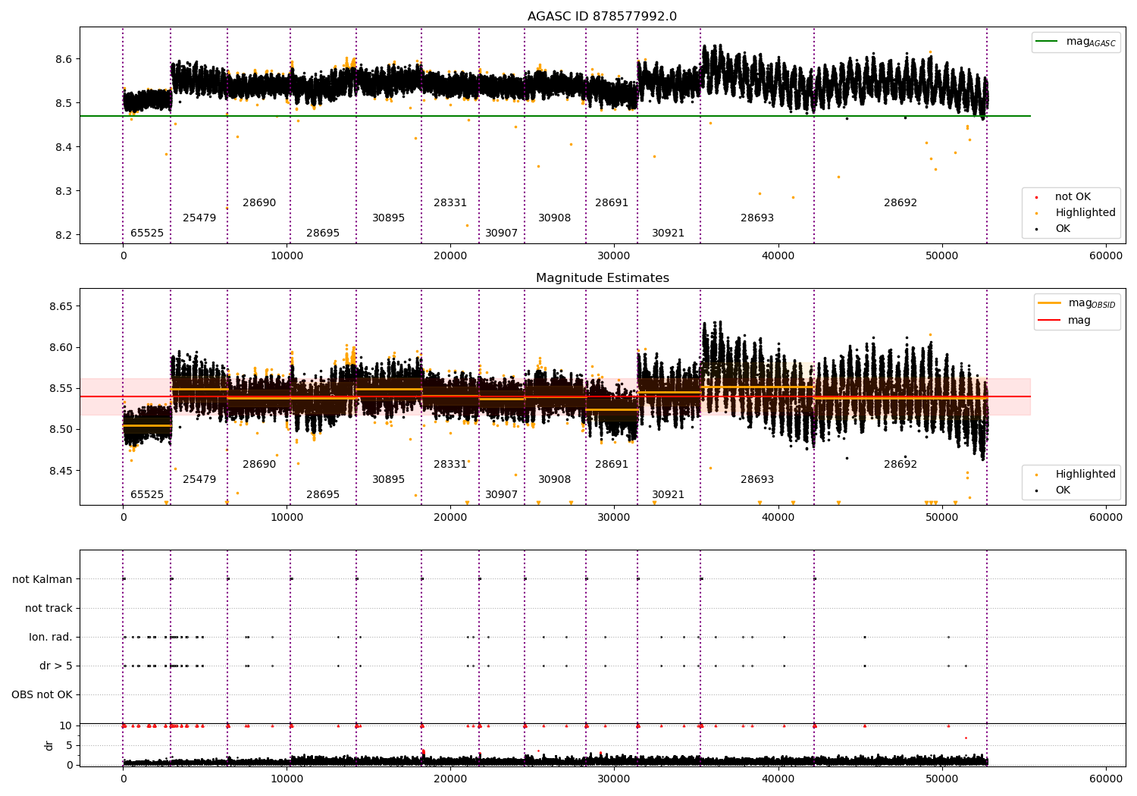Click obsid label 28695 in top plot
Image resolution: width=1137 pixels, height=796 pixels.
click(x=323, y=233)
